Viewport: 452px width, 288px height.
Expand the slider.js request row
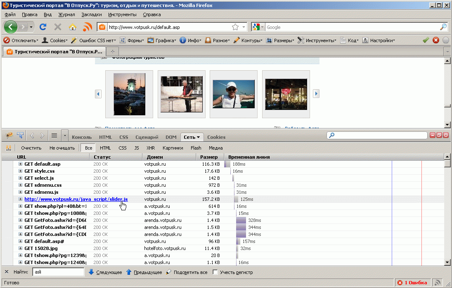[x=21, y=199]
